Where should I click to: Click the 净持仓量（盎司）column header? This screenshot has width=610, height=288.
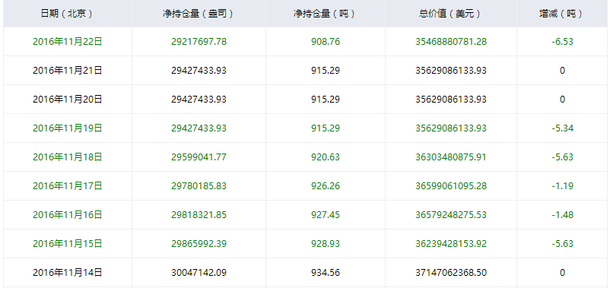coord(199,14)
